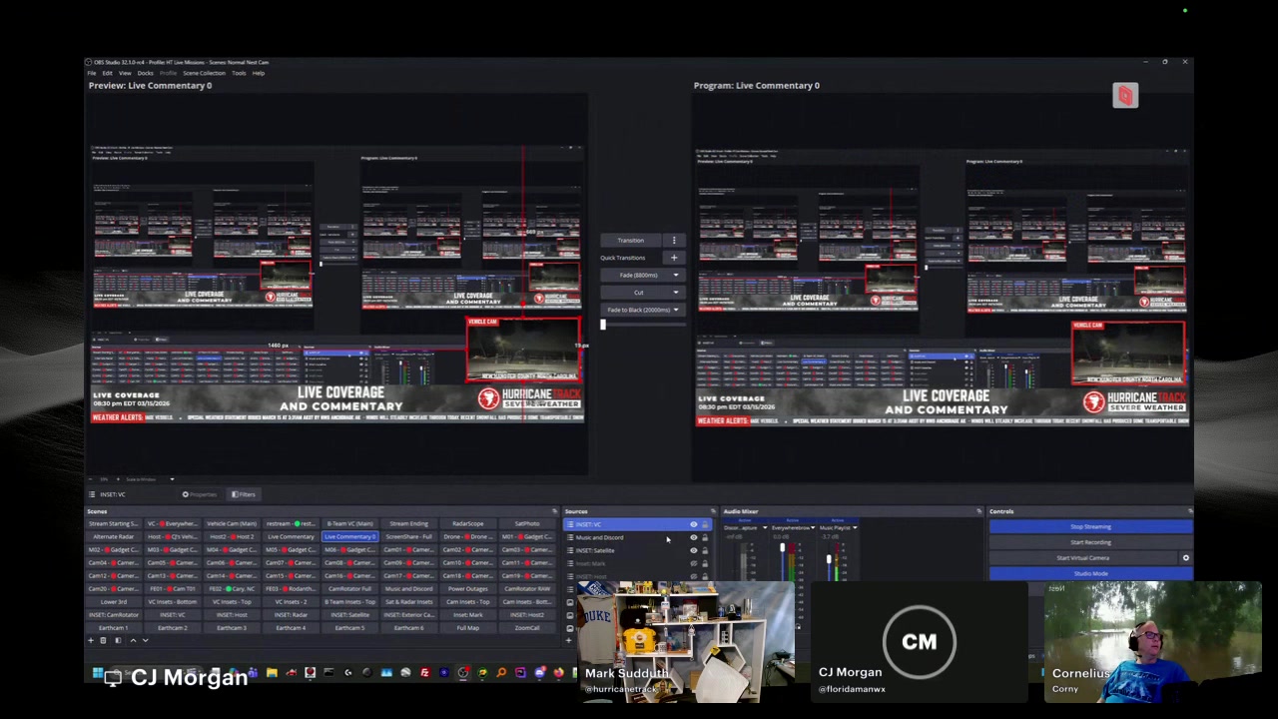Click the Stop Streaming button

[1090, 526]
